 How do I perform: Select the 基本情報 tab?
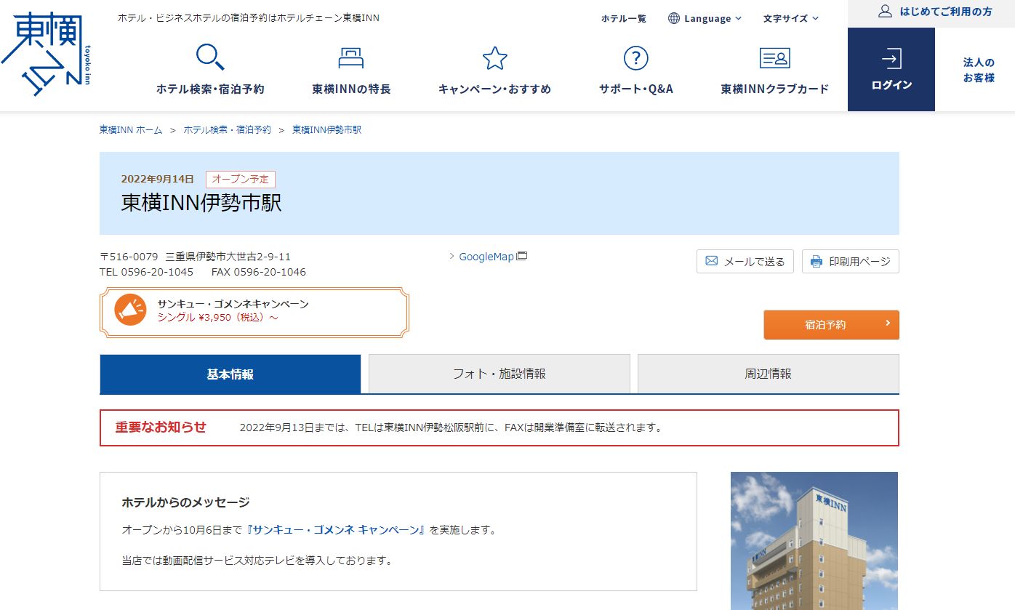230,374
